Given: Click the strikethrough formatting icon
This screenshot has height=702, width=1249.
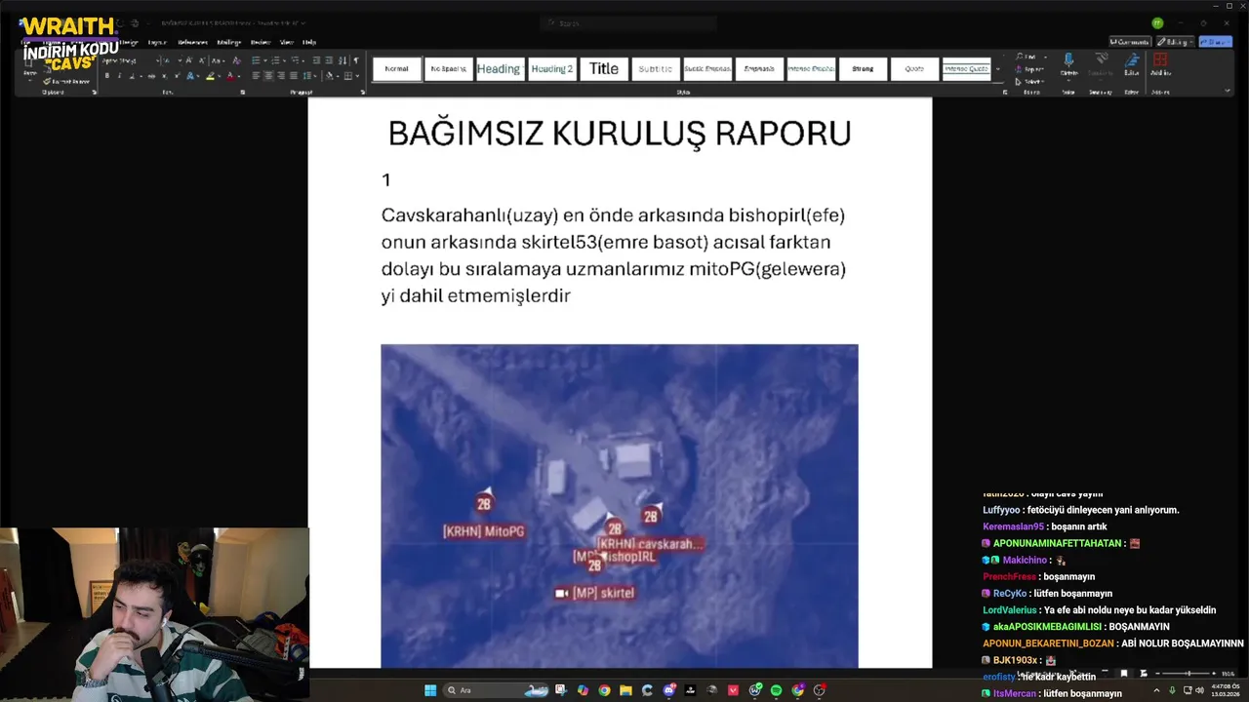Looking at the screenshot, I should tap(151, 75).
